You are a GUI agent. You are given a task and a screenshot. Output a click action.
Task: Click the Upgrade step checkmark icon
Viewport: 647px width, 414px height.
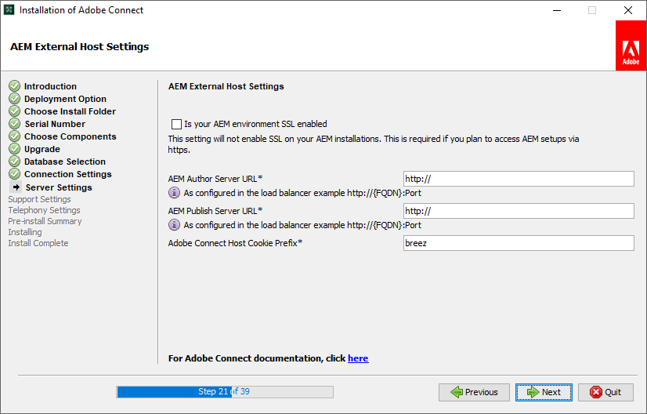pos(14,149)
